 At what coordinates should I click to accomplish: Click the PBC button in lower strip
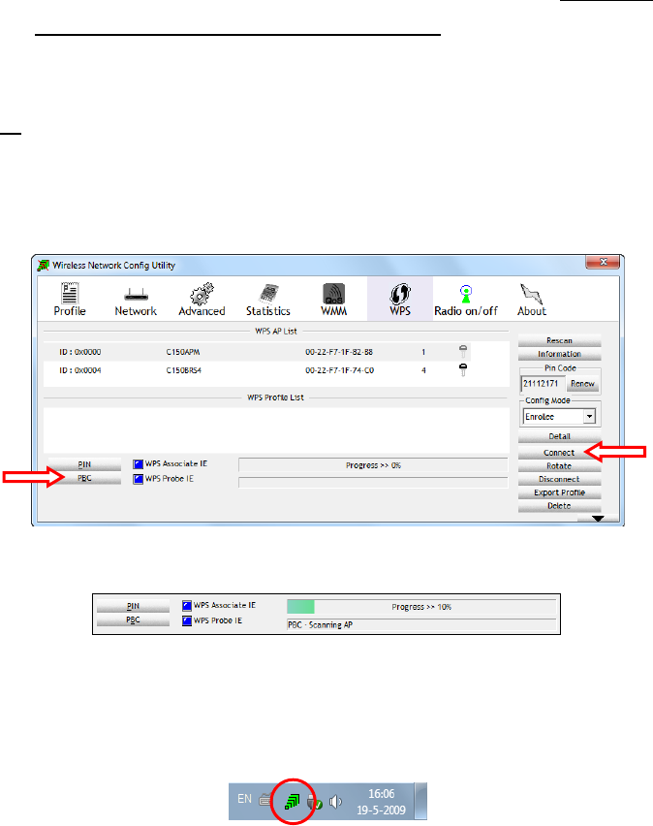(x=134, y=620)
